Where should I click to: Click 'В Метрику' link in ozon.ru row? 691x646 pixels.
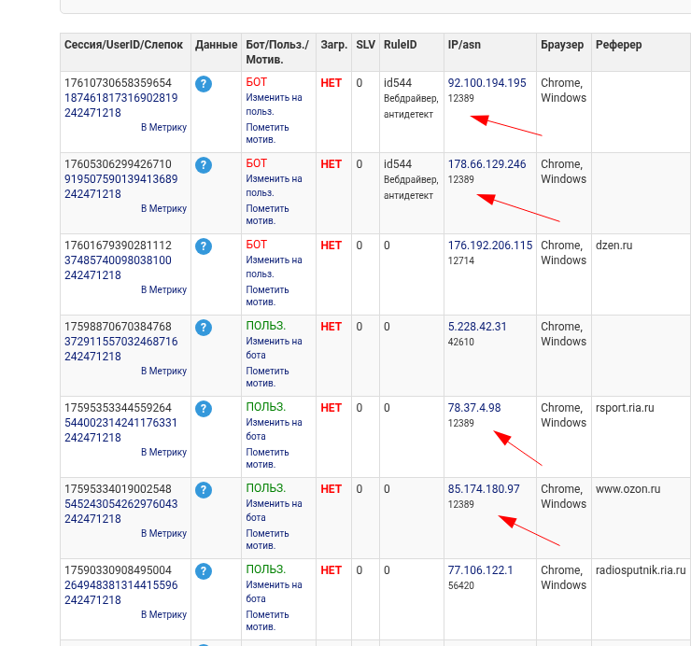[x=163, y=533]
